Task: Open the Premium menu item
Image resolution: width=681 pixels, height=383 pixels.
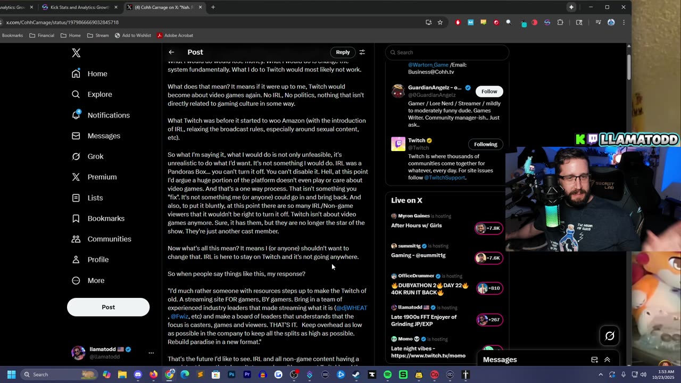Action: point(94,177)
